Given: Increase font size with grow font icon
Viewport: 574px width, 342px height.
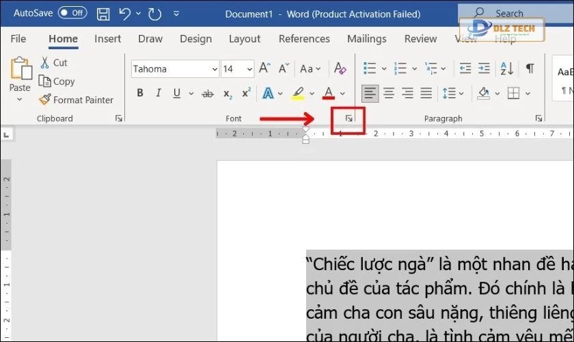Looking at the screenshot, I should point(264,68).
